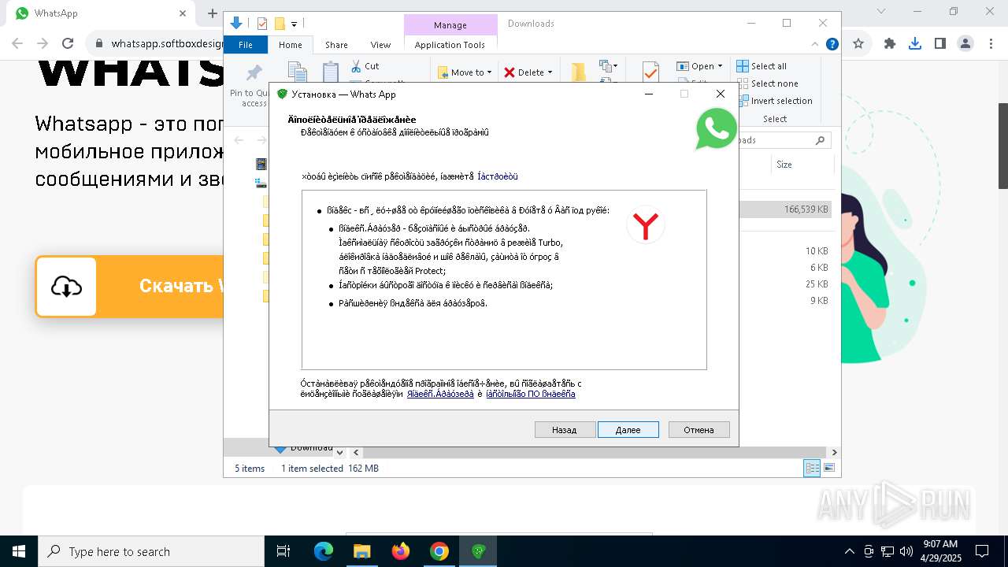Click Explorer Help question mark icon

[x=832, y=44]
